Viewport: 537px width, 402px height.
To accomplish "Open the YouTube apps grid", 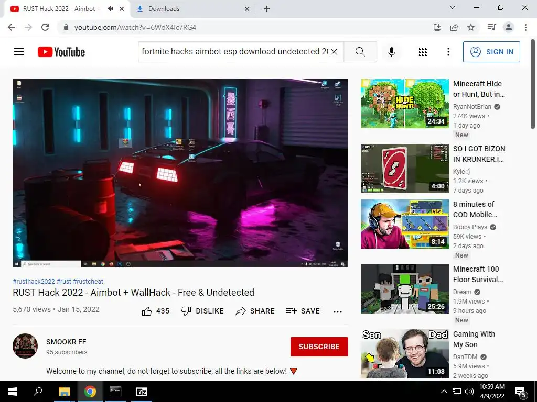I will (x=423, y=52).
